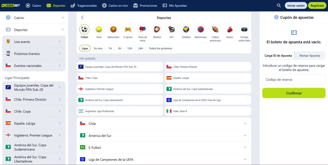The image size is (328, 165).
Task: Click the JugaBet logo
Action: click(x=11, y=6)
